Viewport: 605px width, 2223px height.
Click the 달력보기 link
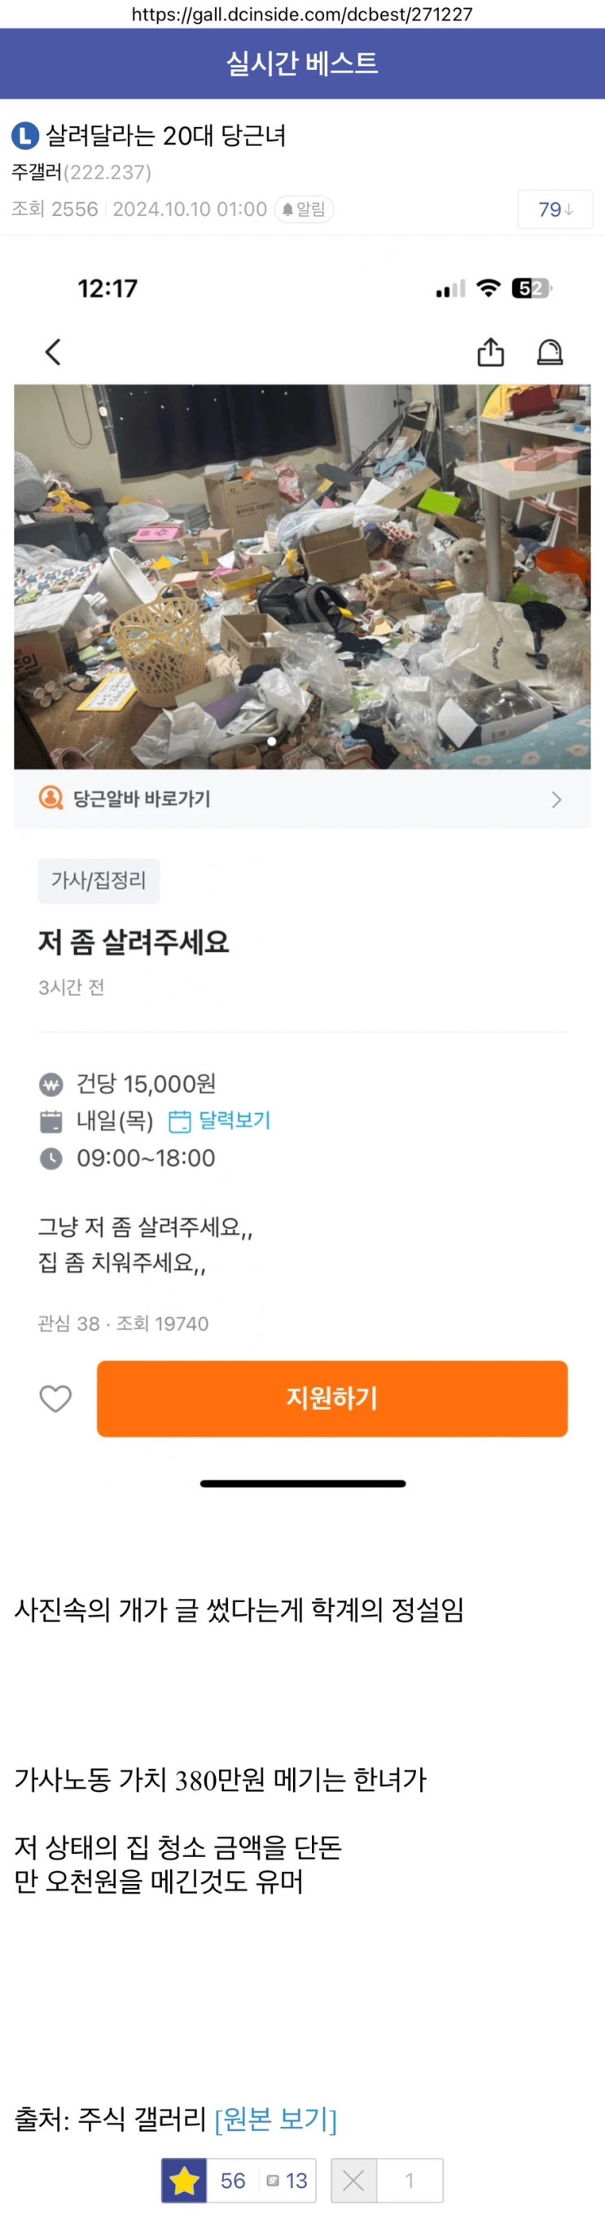(235, 1120)
